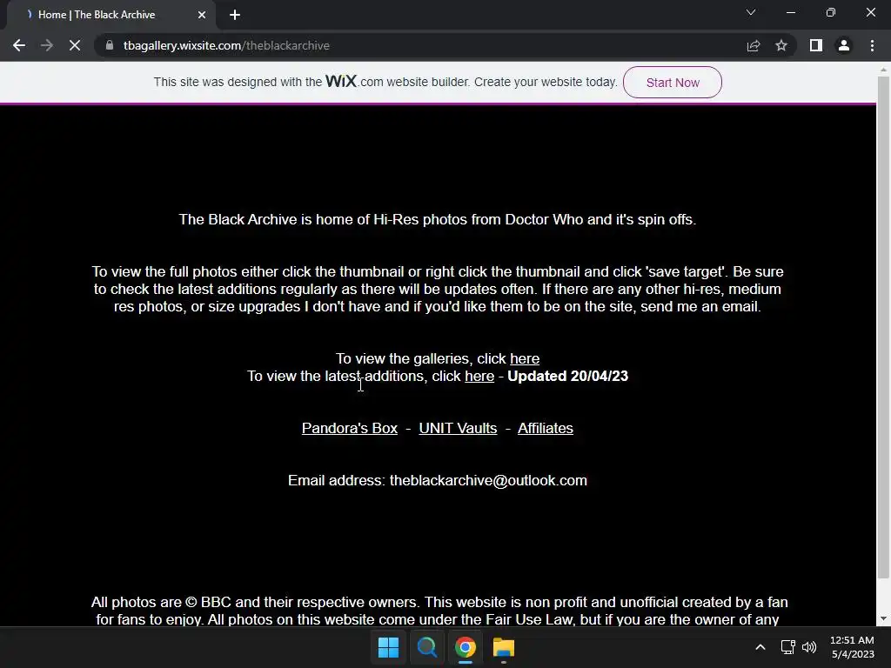Restore down the Chrome window
891x668 pixels.
tap(831, 12)
